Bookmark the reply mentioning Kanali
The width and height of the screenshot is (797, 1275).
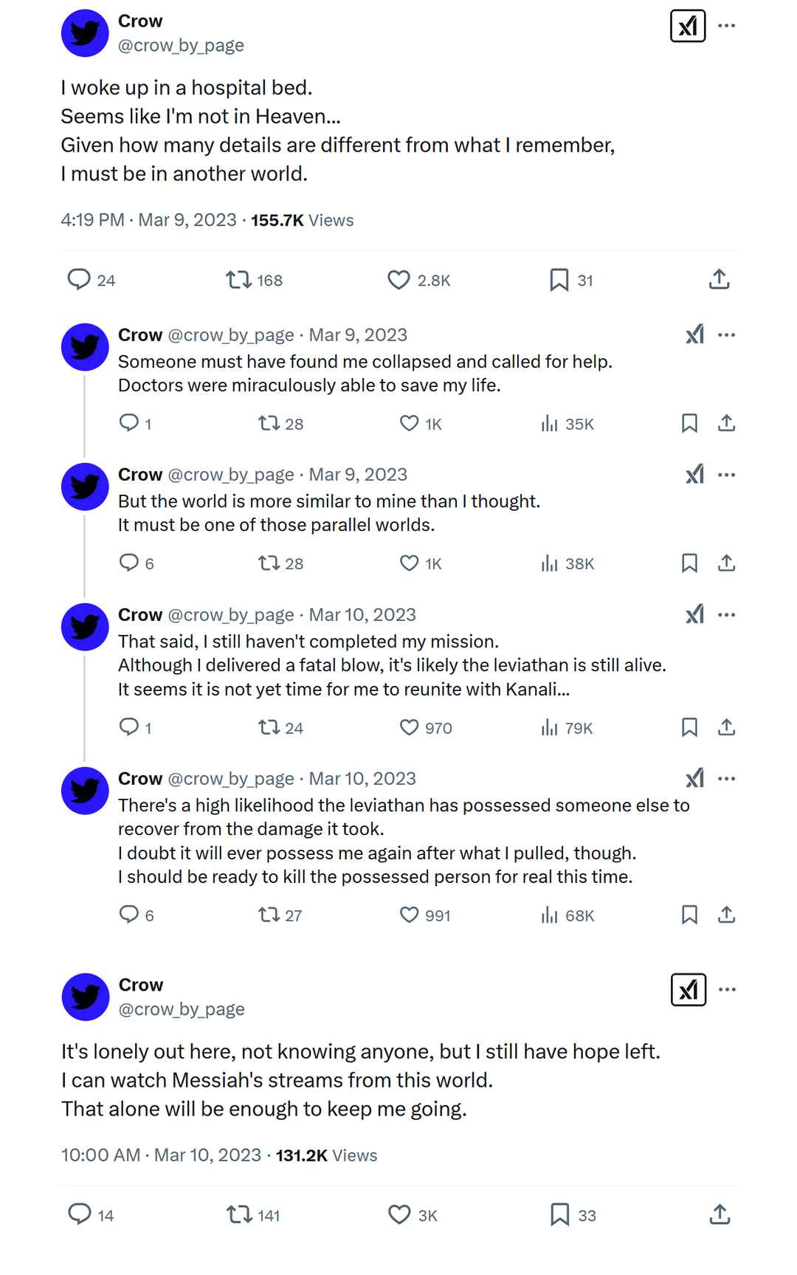[x=689, y=728]
